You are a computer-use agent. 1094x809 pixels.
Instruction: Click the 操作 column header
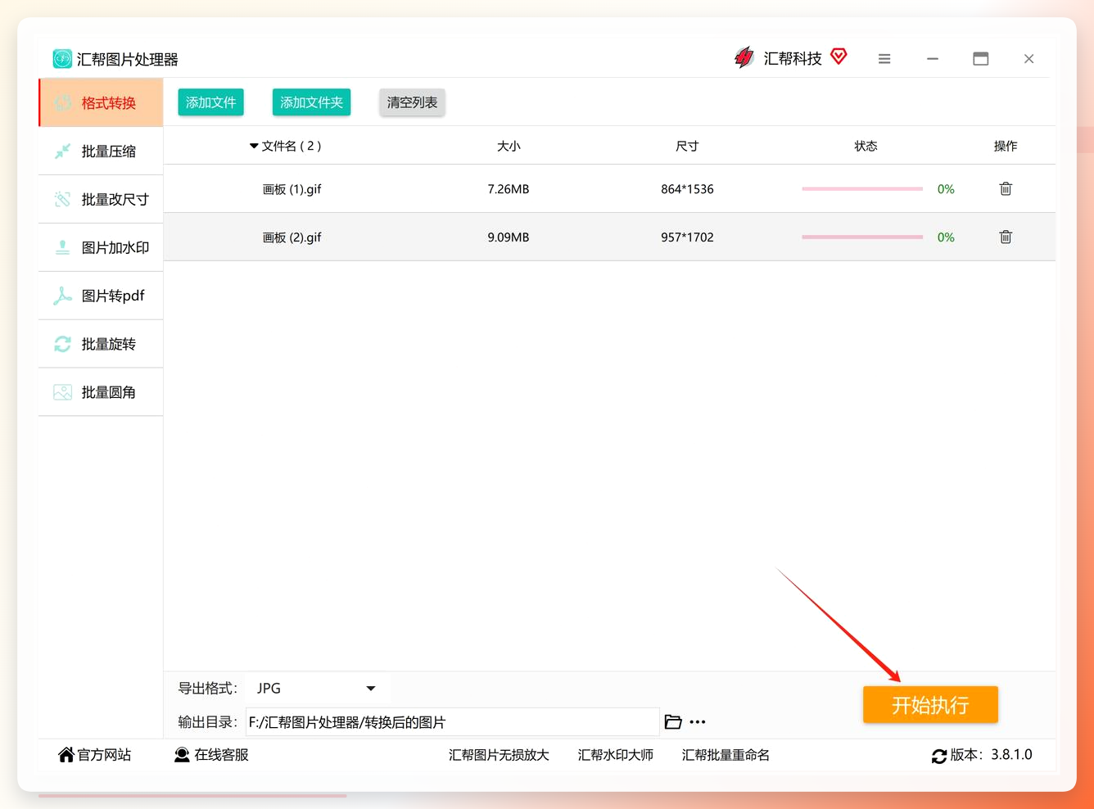click(1006, 147)
